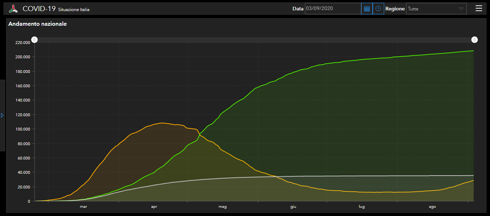The width and height of the screenshot is (490, 216).
Task: Click the "giu" month label on the axis
Action: coord(293,207)
